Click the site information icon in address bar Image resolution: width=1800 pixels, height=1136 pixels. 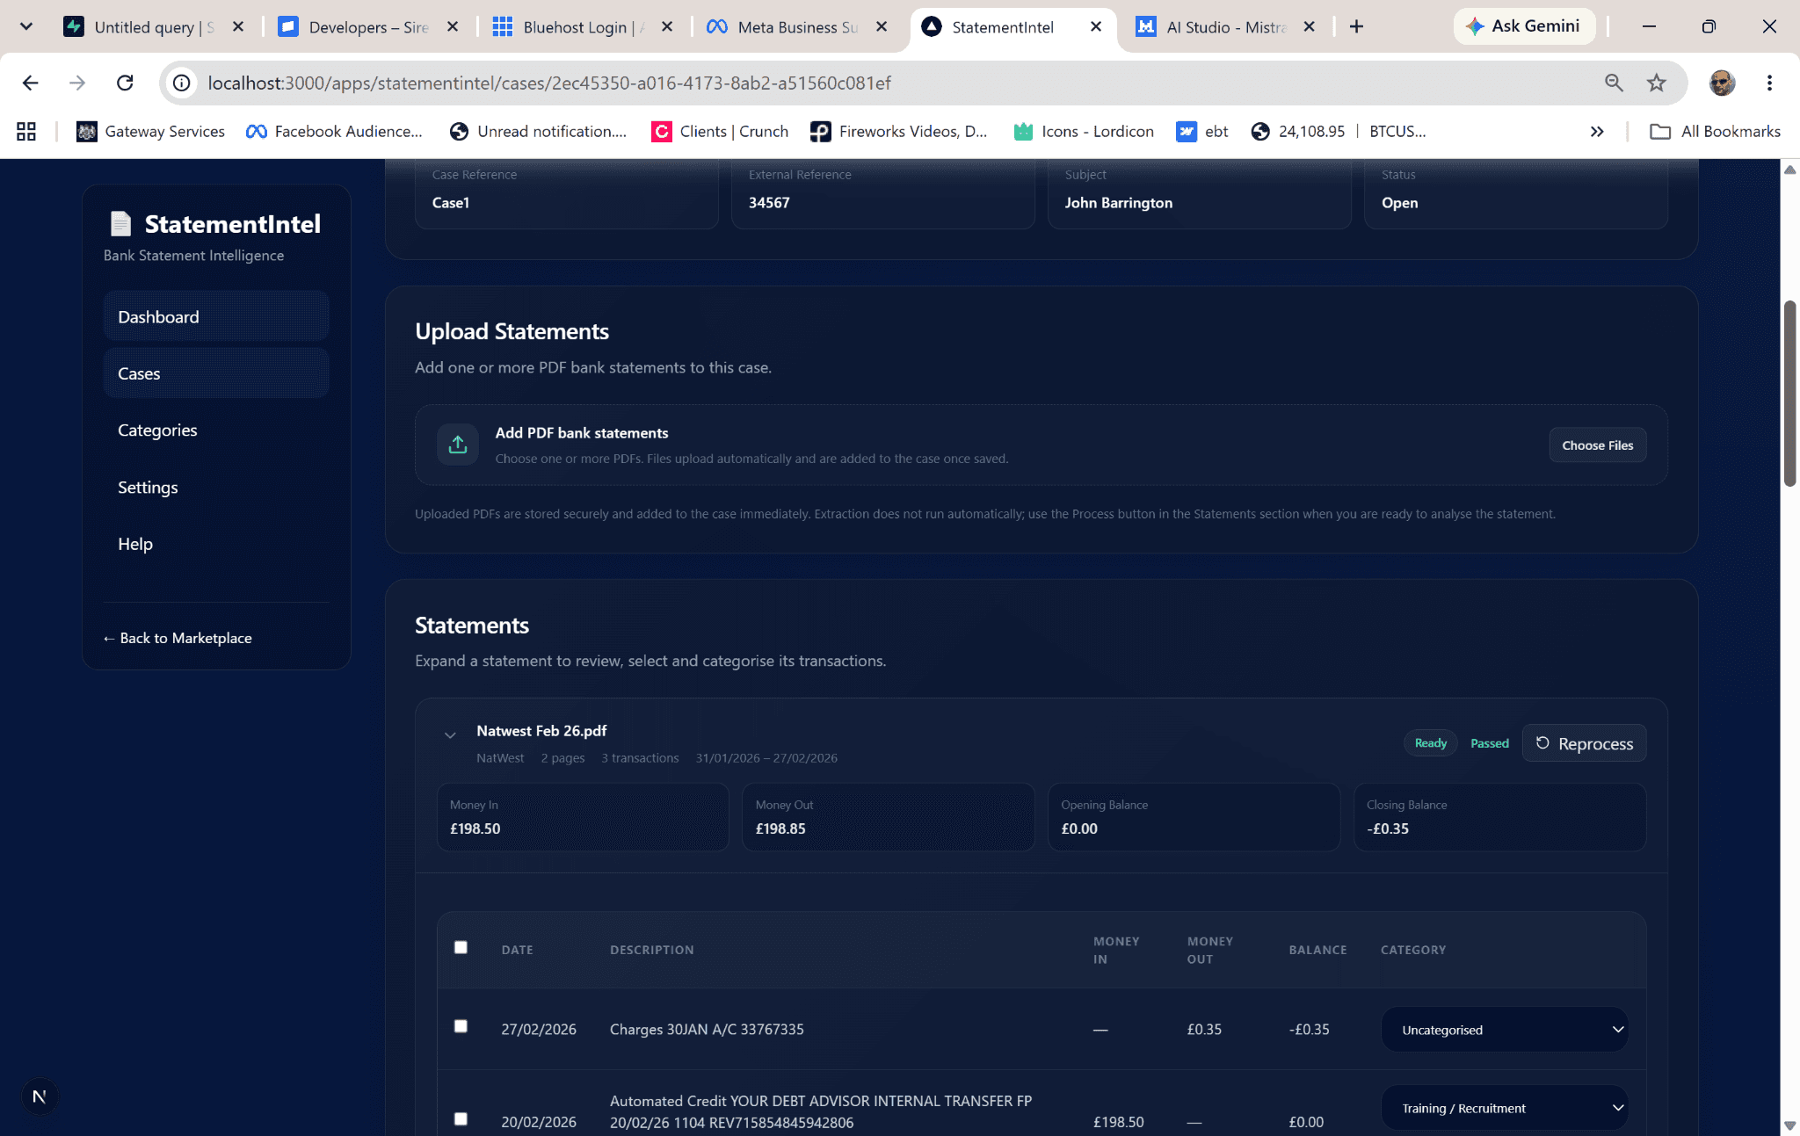[x=181, y=83]
